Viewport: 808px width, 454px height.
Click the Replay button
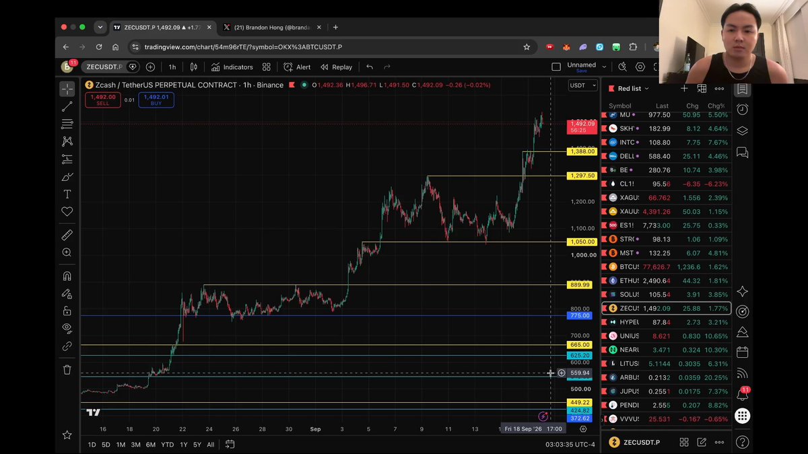tap(337, 67)
